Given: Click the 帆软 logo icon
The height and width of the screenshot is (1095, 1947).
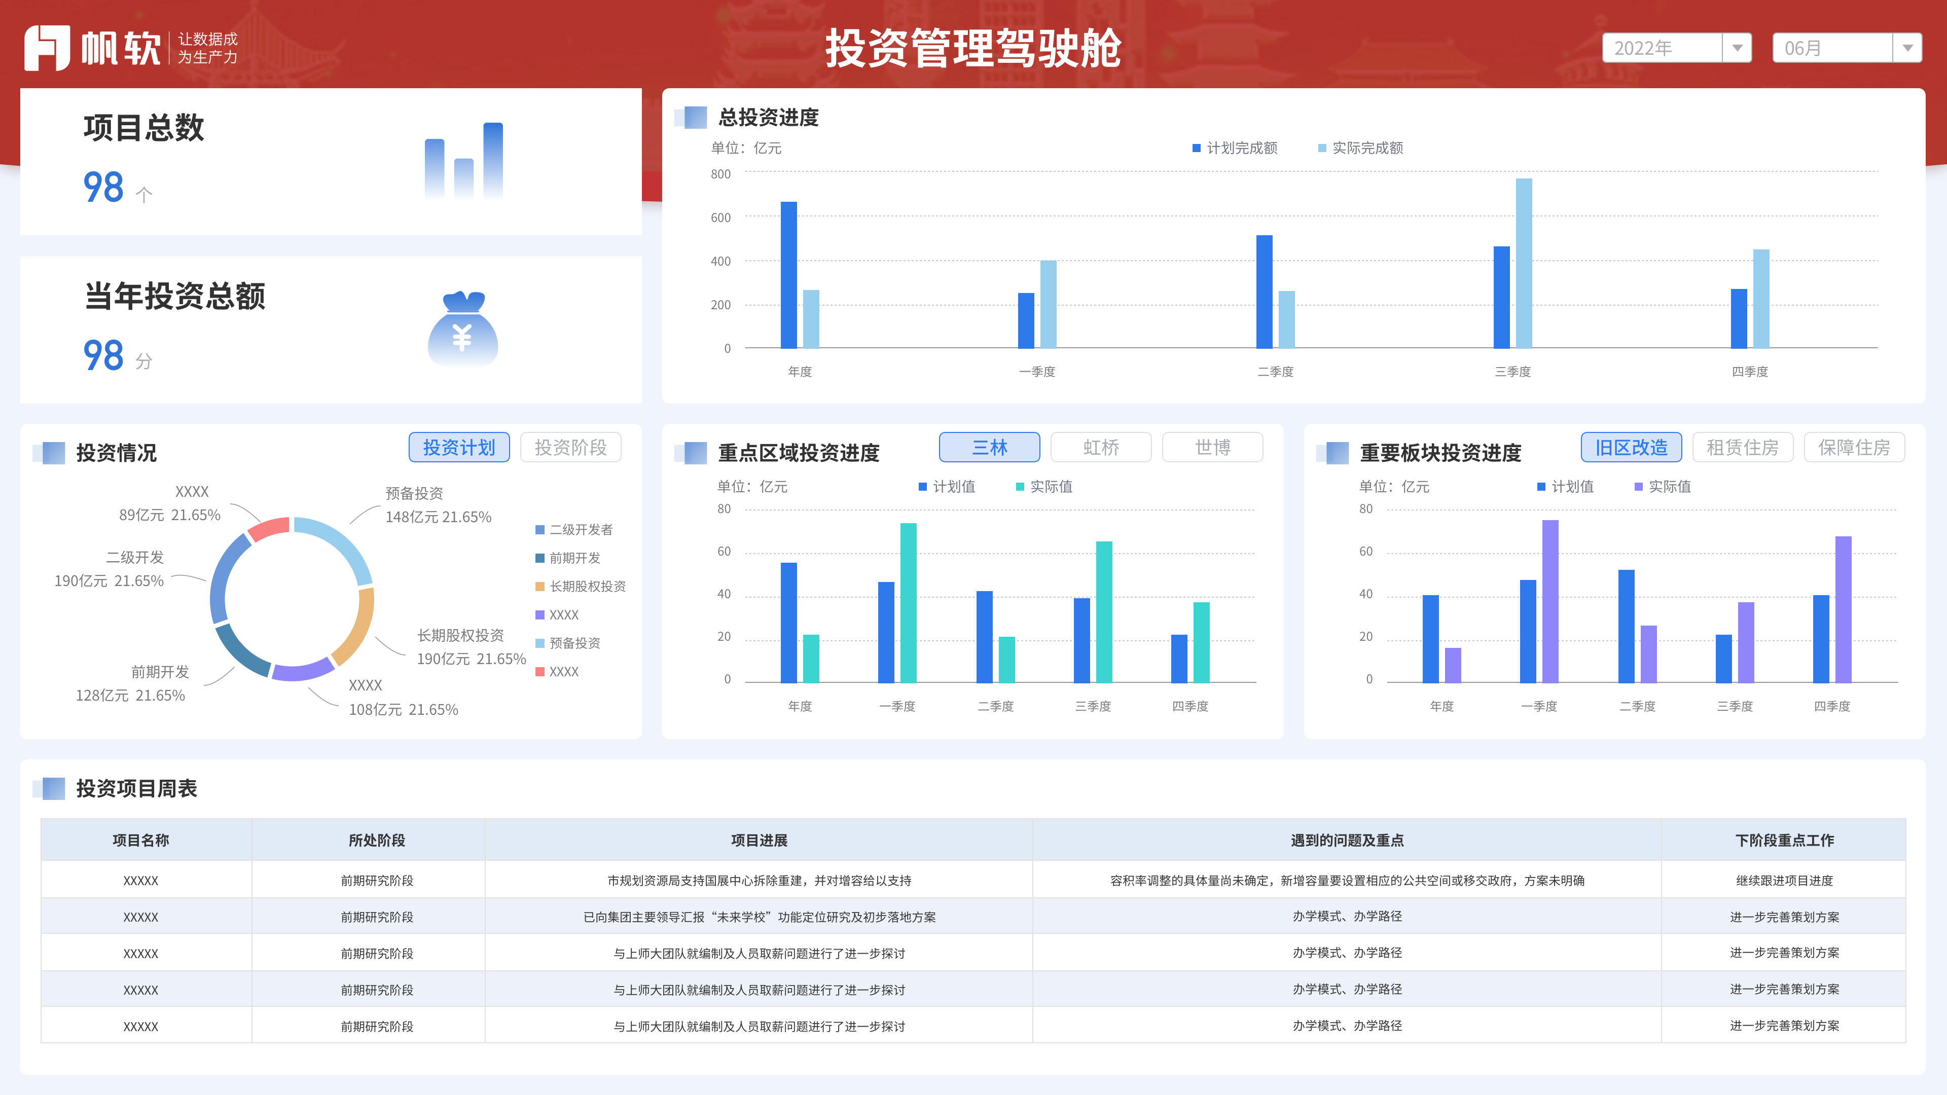Looking at the screenshot, I should 47,48.
